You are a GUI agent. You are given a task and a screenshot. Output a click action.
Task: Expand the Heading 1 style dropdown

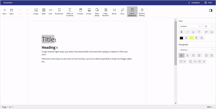[197, 50]
